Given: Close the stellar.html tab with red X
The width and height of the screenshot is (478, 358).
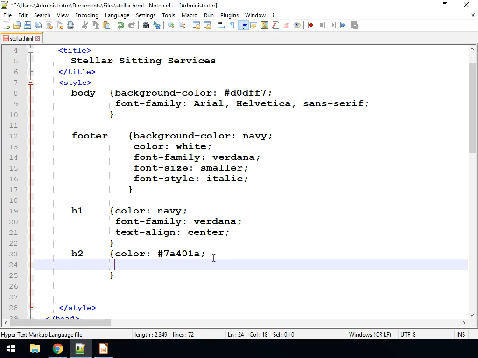Looking at the screenshot, I should tap(37, 39).
